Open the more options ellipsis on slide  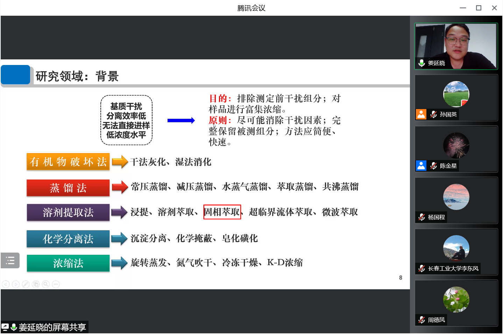pos(56,284)
